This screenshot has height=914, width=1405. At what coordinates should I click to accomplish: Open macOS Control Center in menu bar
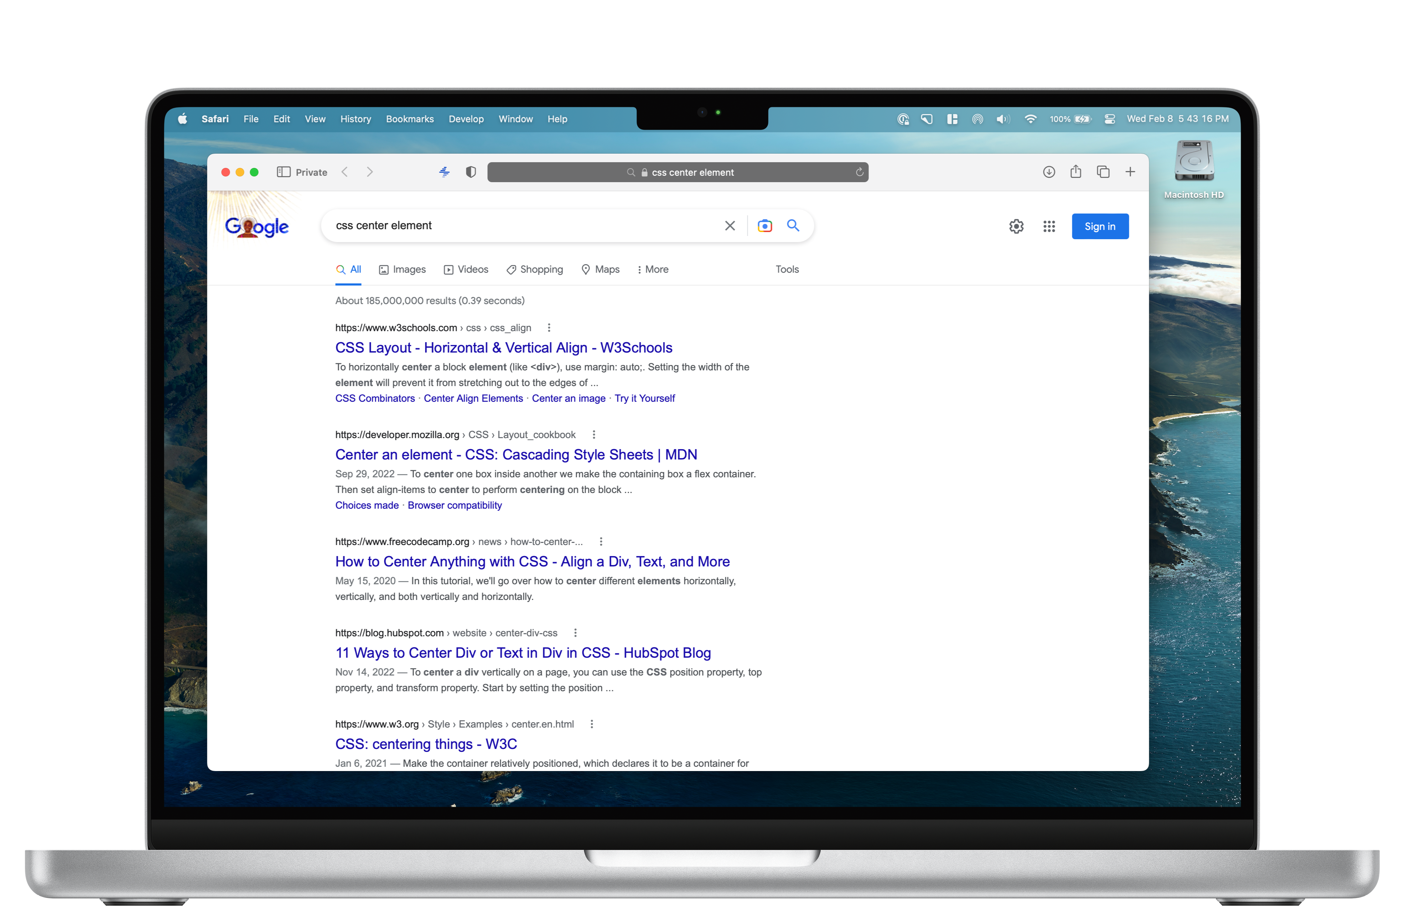[x=1109, y=119]
